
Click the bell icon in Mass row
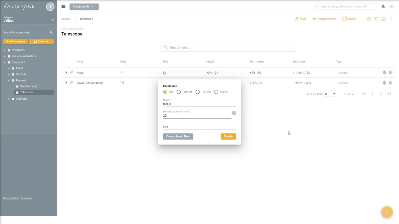click(x=384, y=72)
